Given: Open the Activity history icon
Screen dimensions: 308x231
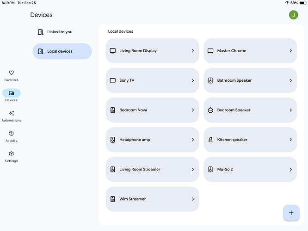Looking at the screenshot, I should coord(12,134).
